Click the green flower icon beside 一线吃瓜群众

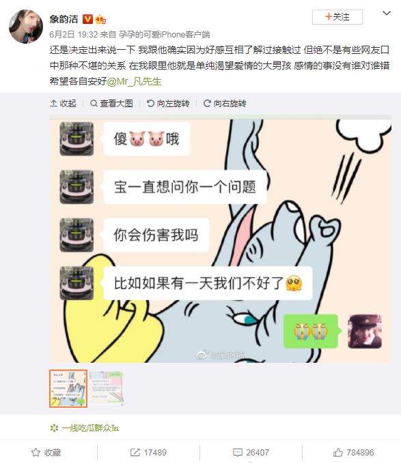click(x=54, y=428)
